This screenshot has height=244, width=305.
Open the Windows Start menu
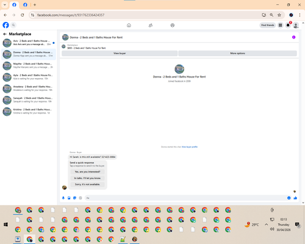tap(5, 224)
